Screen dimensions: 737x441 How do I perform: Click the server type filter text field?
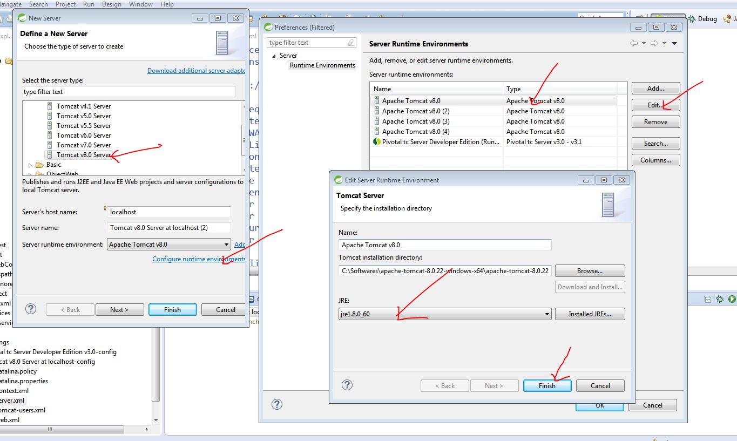pos(129,92)
